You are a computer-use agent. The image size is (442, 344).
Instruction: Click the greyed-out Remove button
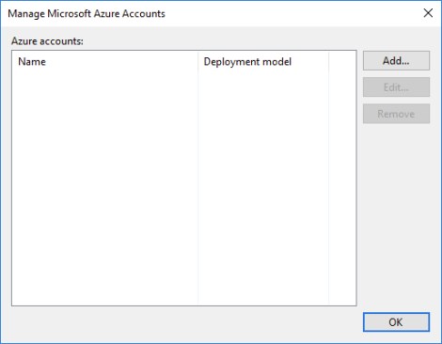point(396,114)
